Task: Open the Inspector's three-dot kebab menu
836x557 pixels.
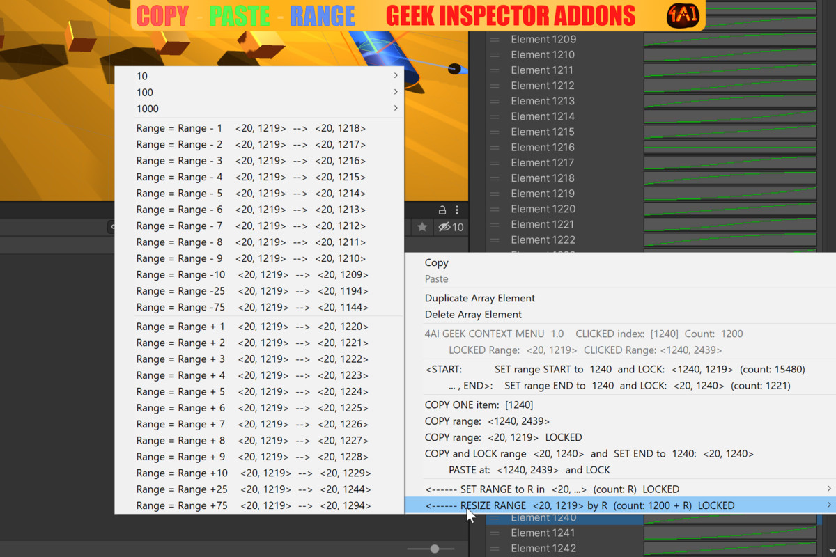Action: coord(457,210)
